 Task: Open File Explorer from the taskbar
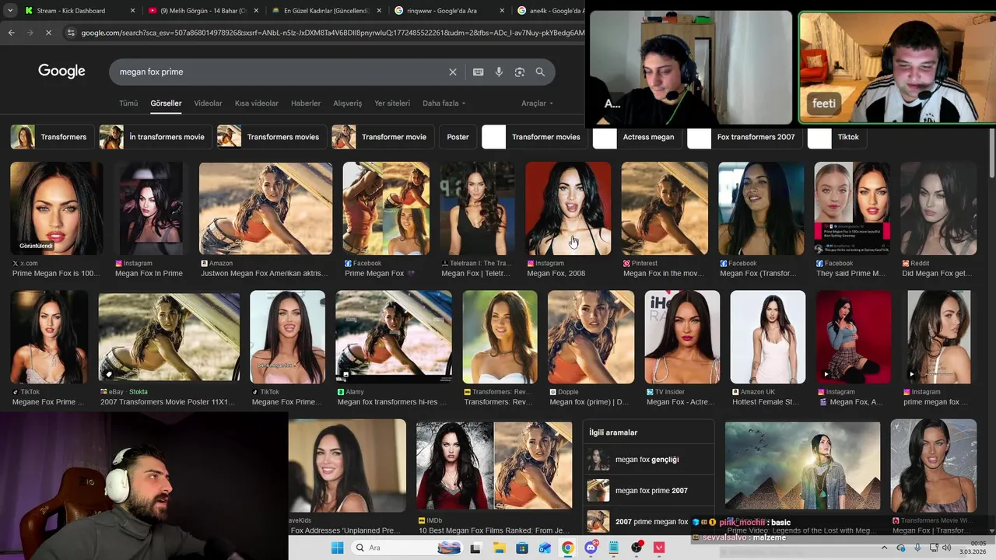(498, 548)
